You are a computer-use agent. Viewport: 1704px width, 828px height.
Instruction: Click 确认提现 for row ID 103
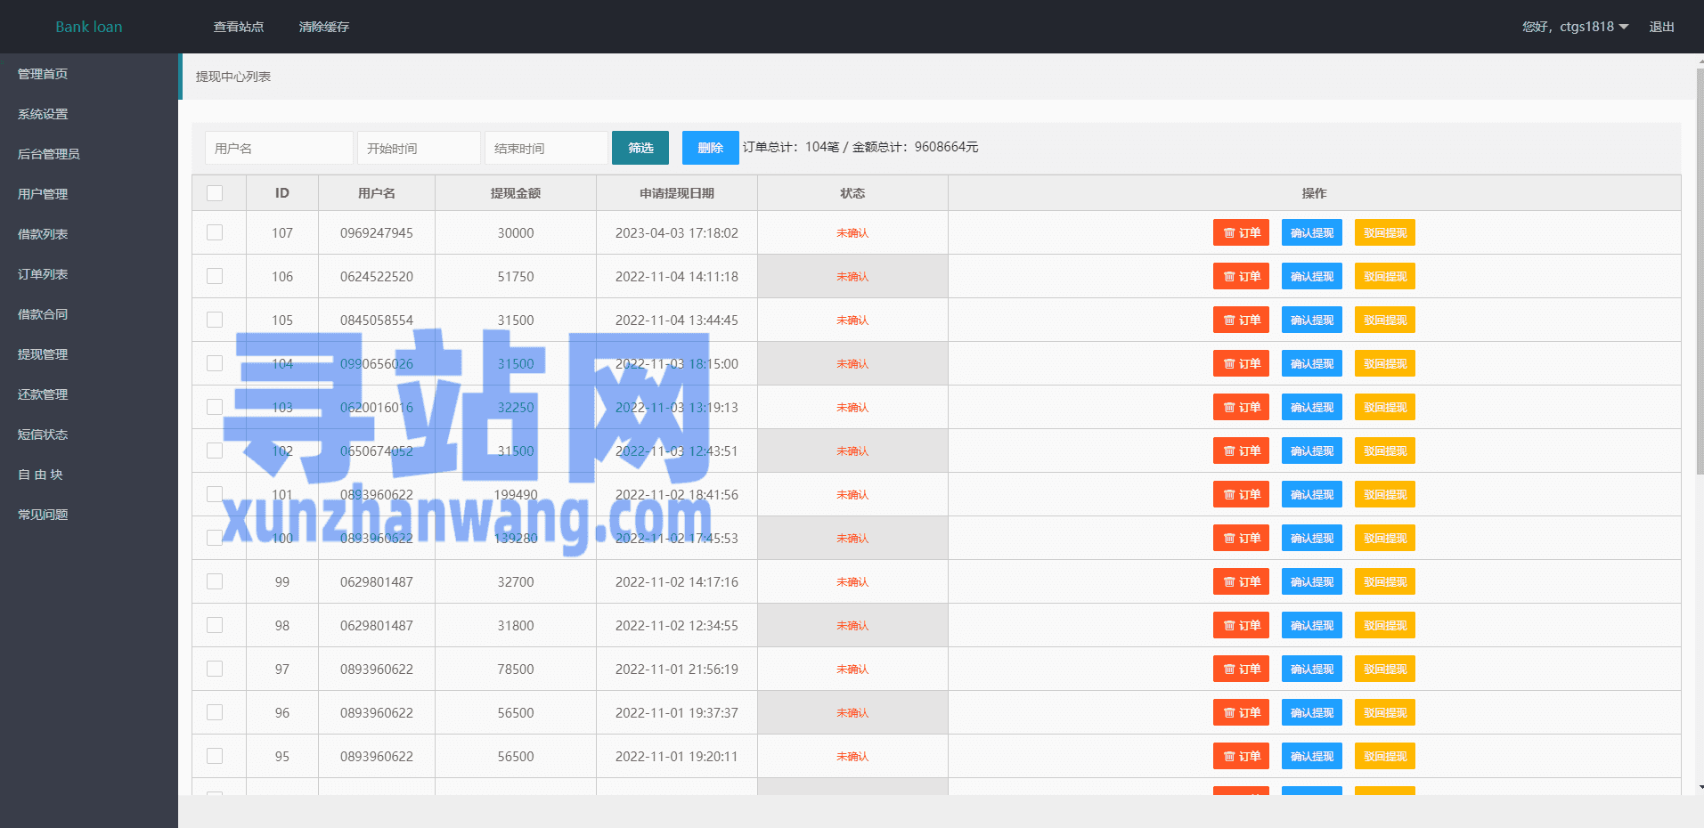point(1311,408)
